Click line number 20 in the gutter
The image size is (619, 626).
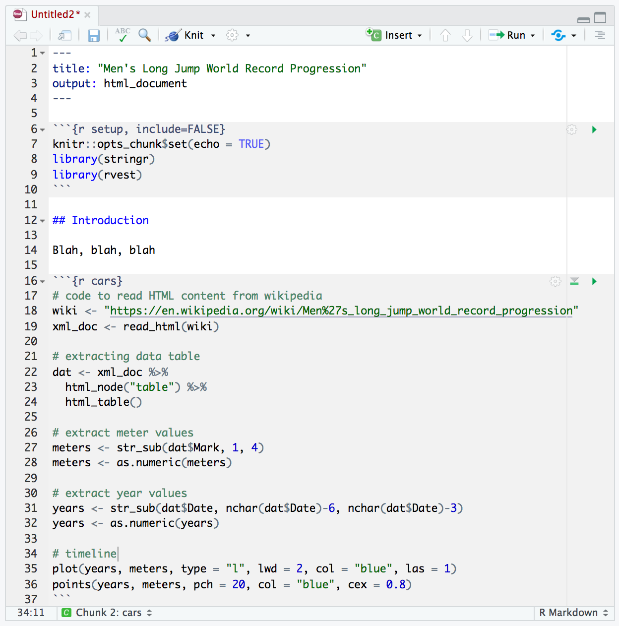31,341
